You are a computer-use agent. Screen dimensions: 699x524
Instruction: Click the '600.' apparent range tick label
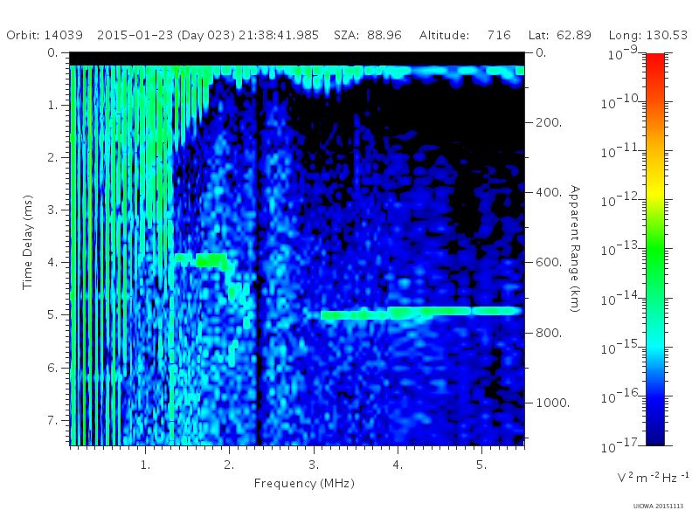549,263
